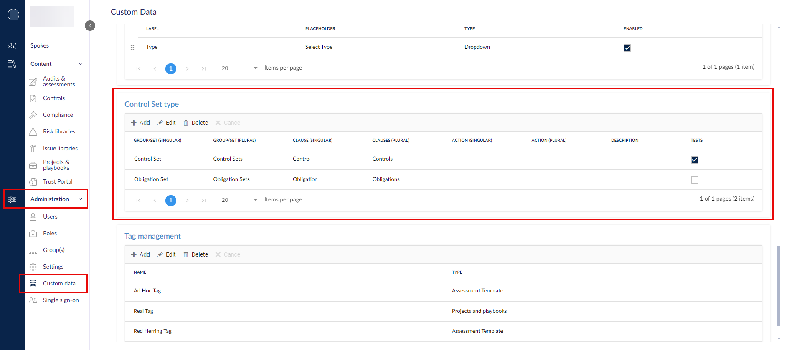
Task: Open the library books icon in left rail
Action: [12, 64]
